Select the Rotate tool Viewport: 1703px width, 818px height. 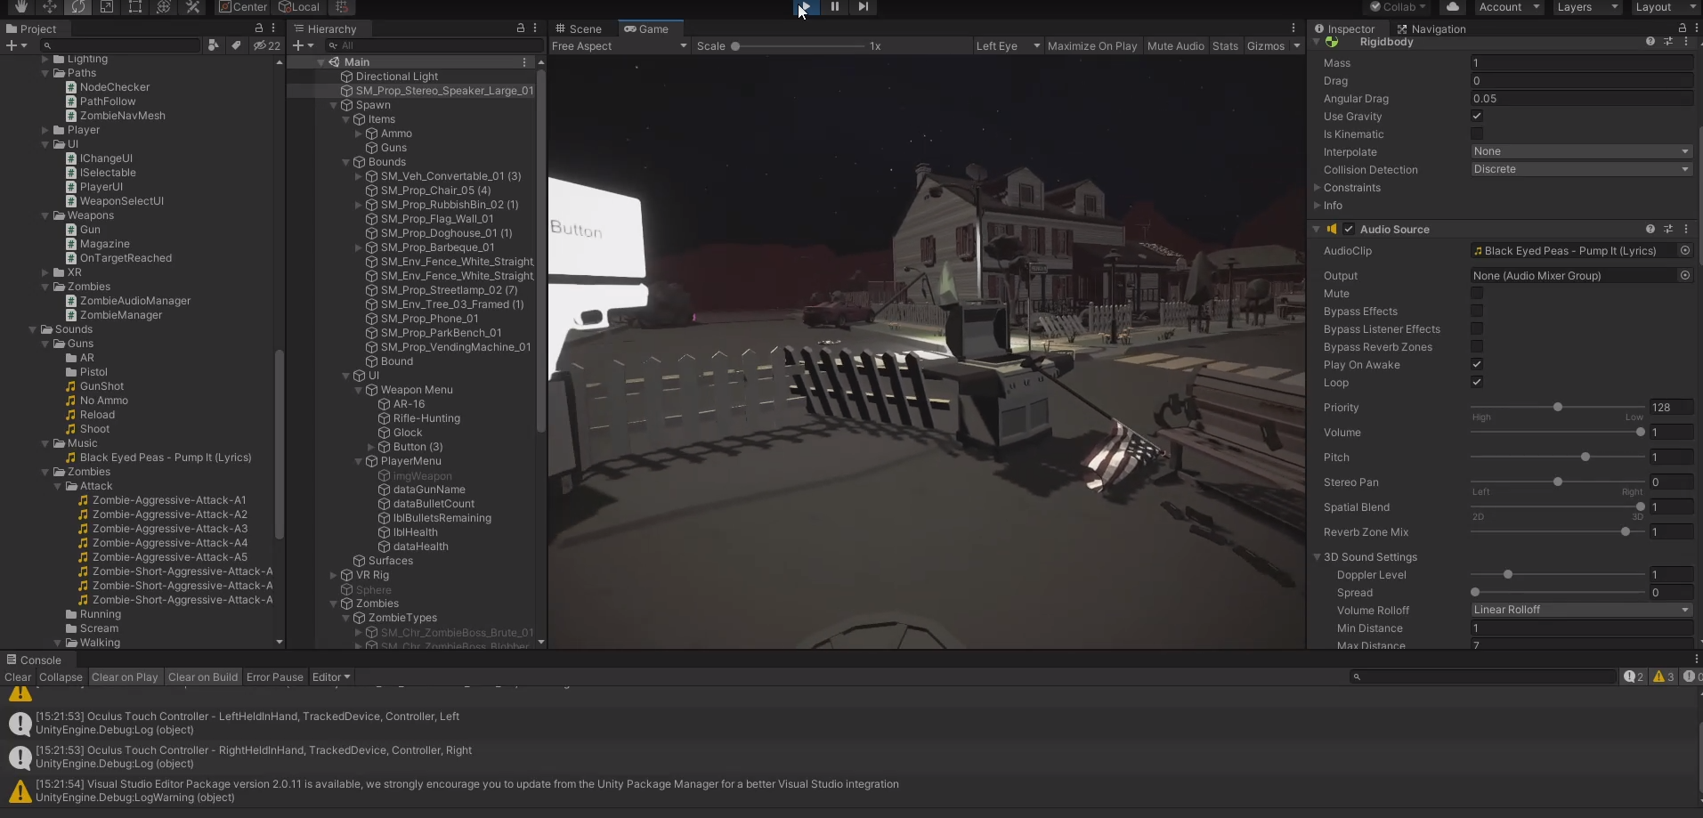click(78, 7)
